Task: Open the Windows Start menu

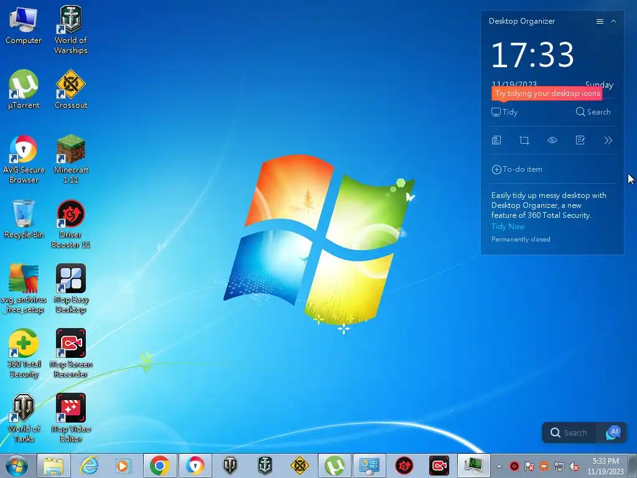Action: coord(17,466)
